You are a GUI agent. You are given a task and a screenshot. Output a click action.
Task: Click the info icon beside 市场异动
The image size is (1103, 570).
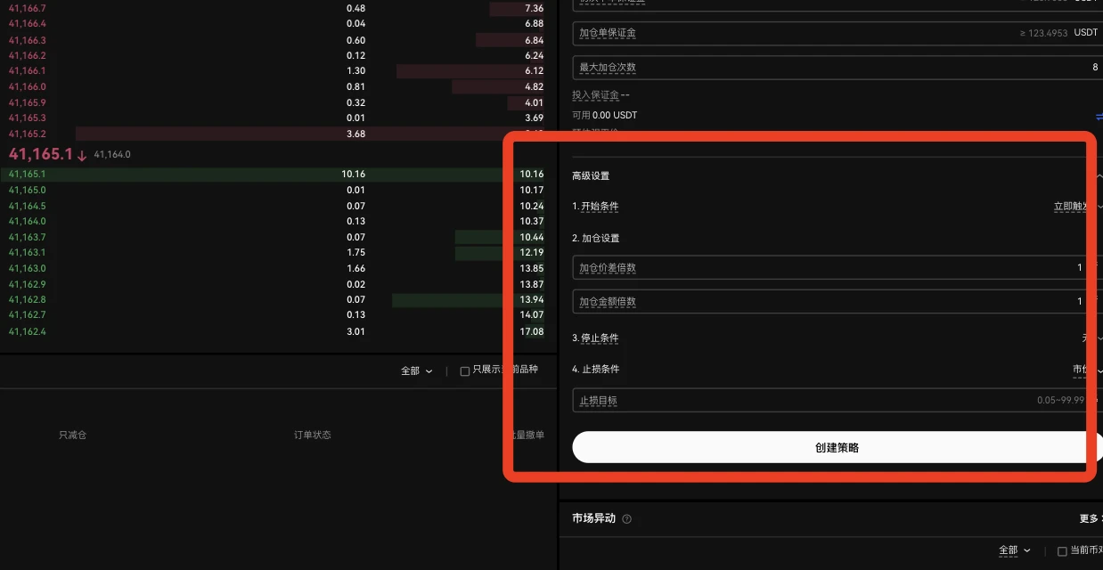pos(625,517)
